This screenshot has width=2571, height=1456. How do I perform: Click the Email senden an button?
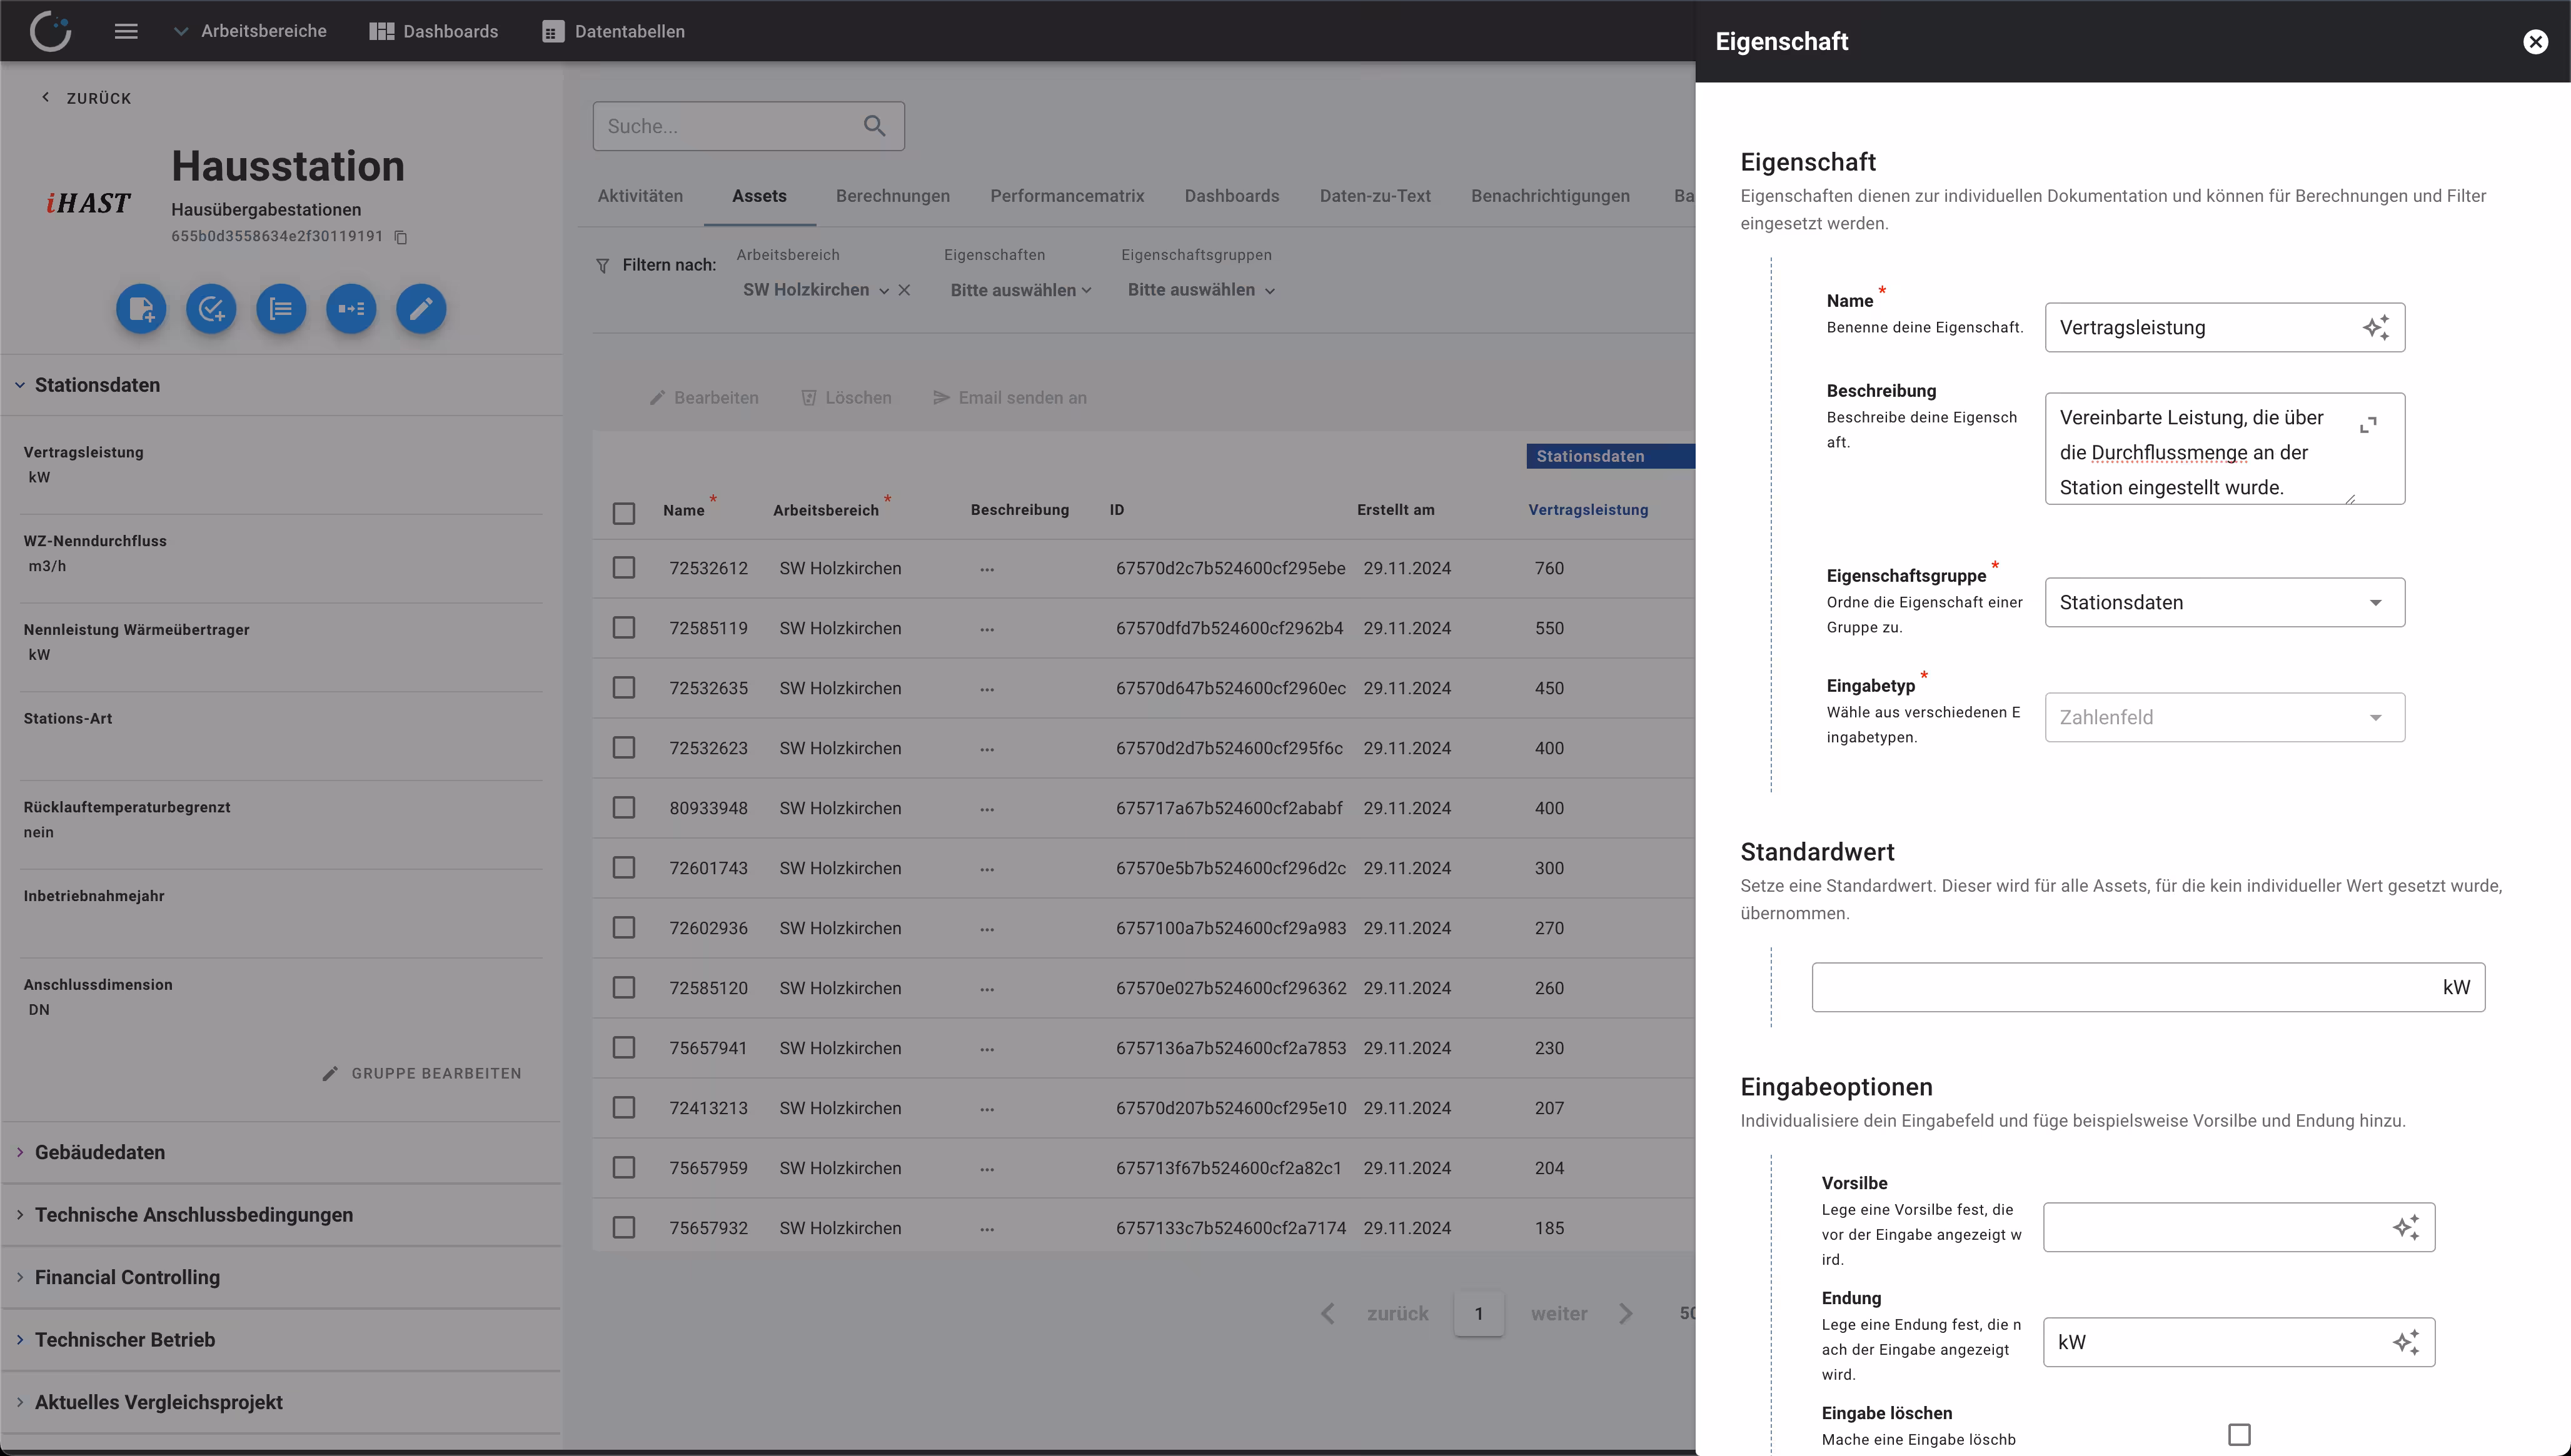[1009, 398]
